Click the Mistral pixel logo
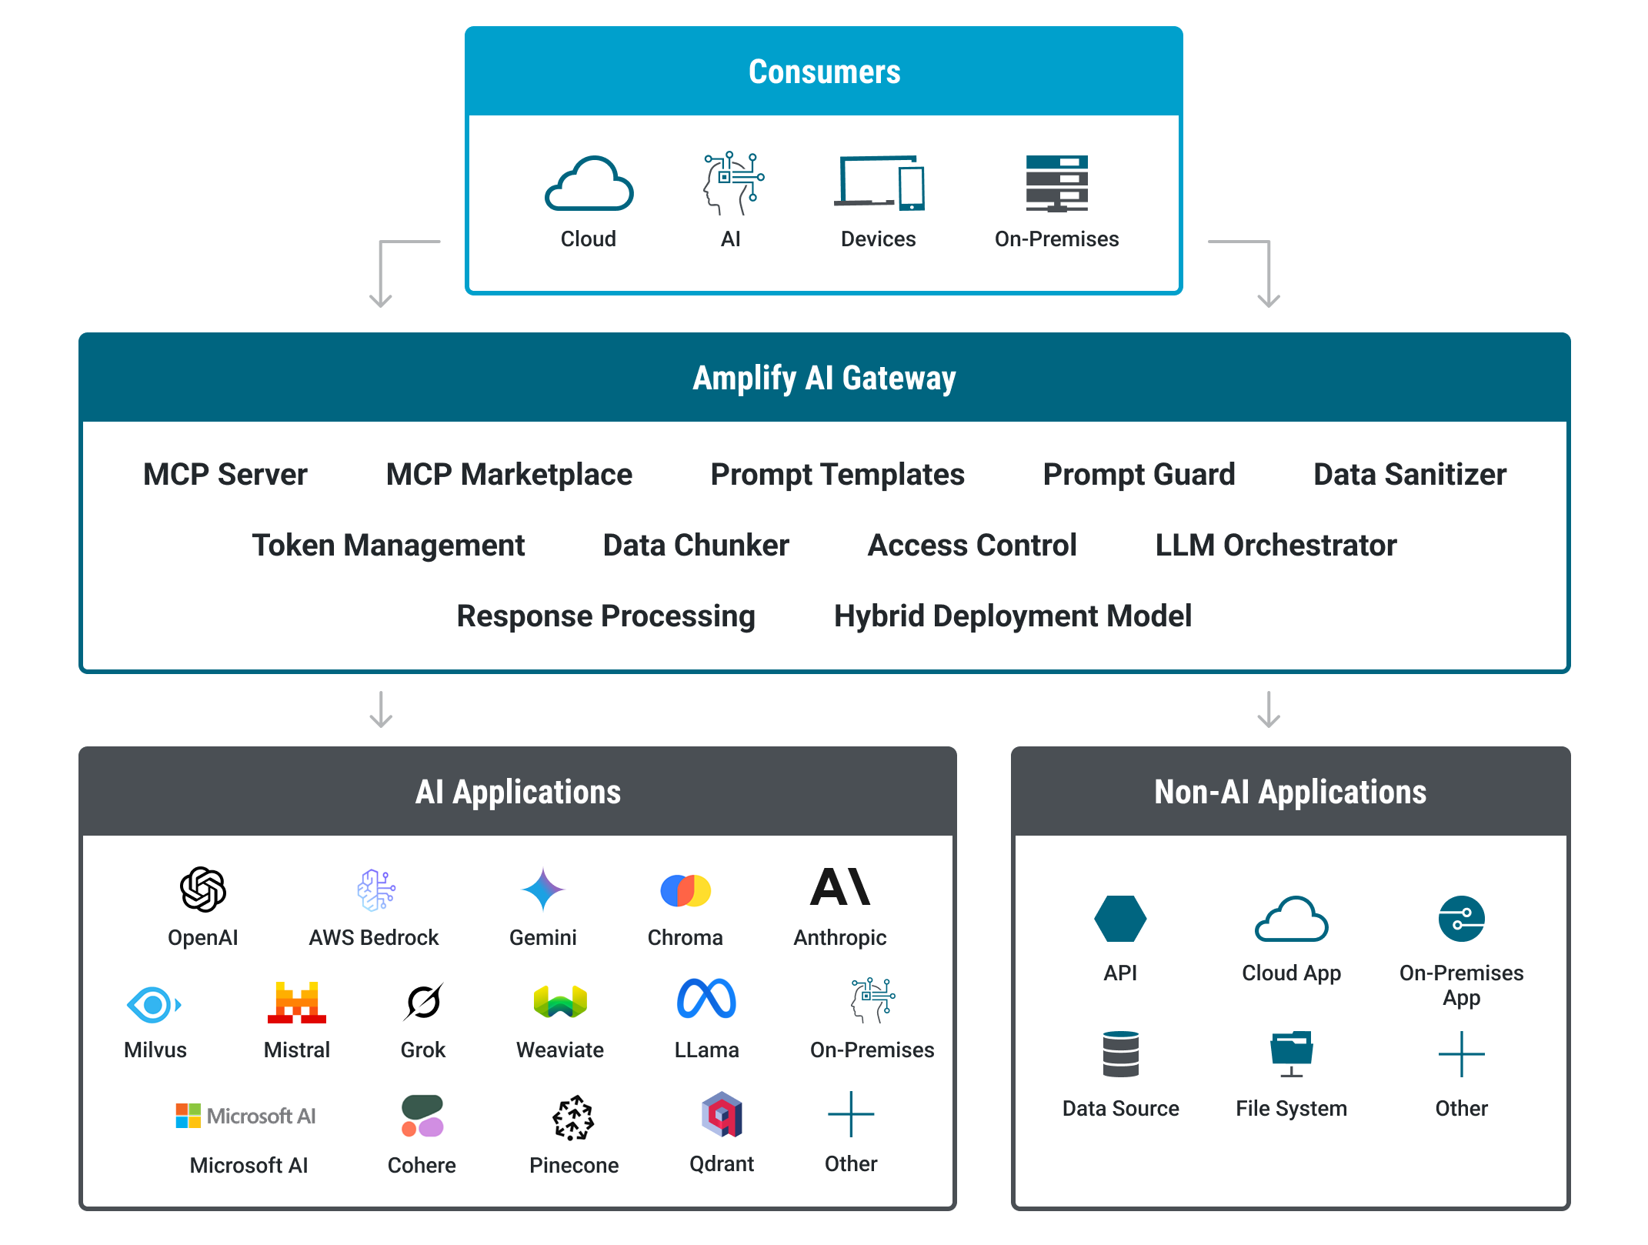The image size is (1648, 1245). tap(296, 1003)
